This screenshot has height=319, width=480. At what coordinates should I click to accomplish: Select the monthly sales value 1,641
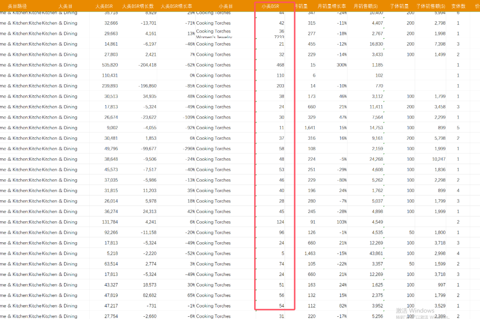pyautogui.click(x=310, y=128)
